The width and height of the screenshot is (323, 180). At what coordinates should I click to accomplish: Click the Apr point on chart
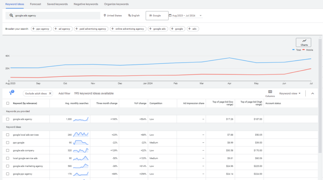(x=229, y=58)
